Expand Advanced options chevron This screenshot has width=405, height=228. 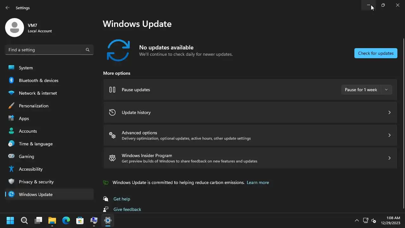[x=389, y=135]
